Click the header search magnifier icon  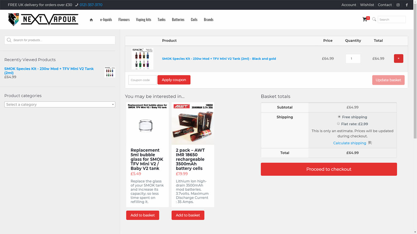coord(374,19)
